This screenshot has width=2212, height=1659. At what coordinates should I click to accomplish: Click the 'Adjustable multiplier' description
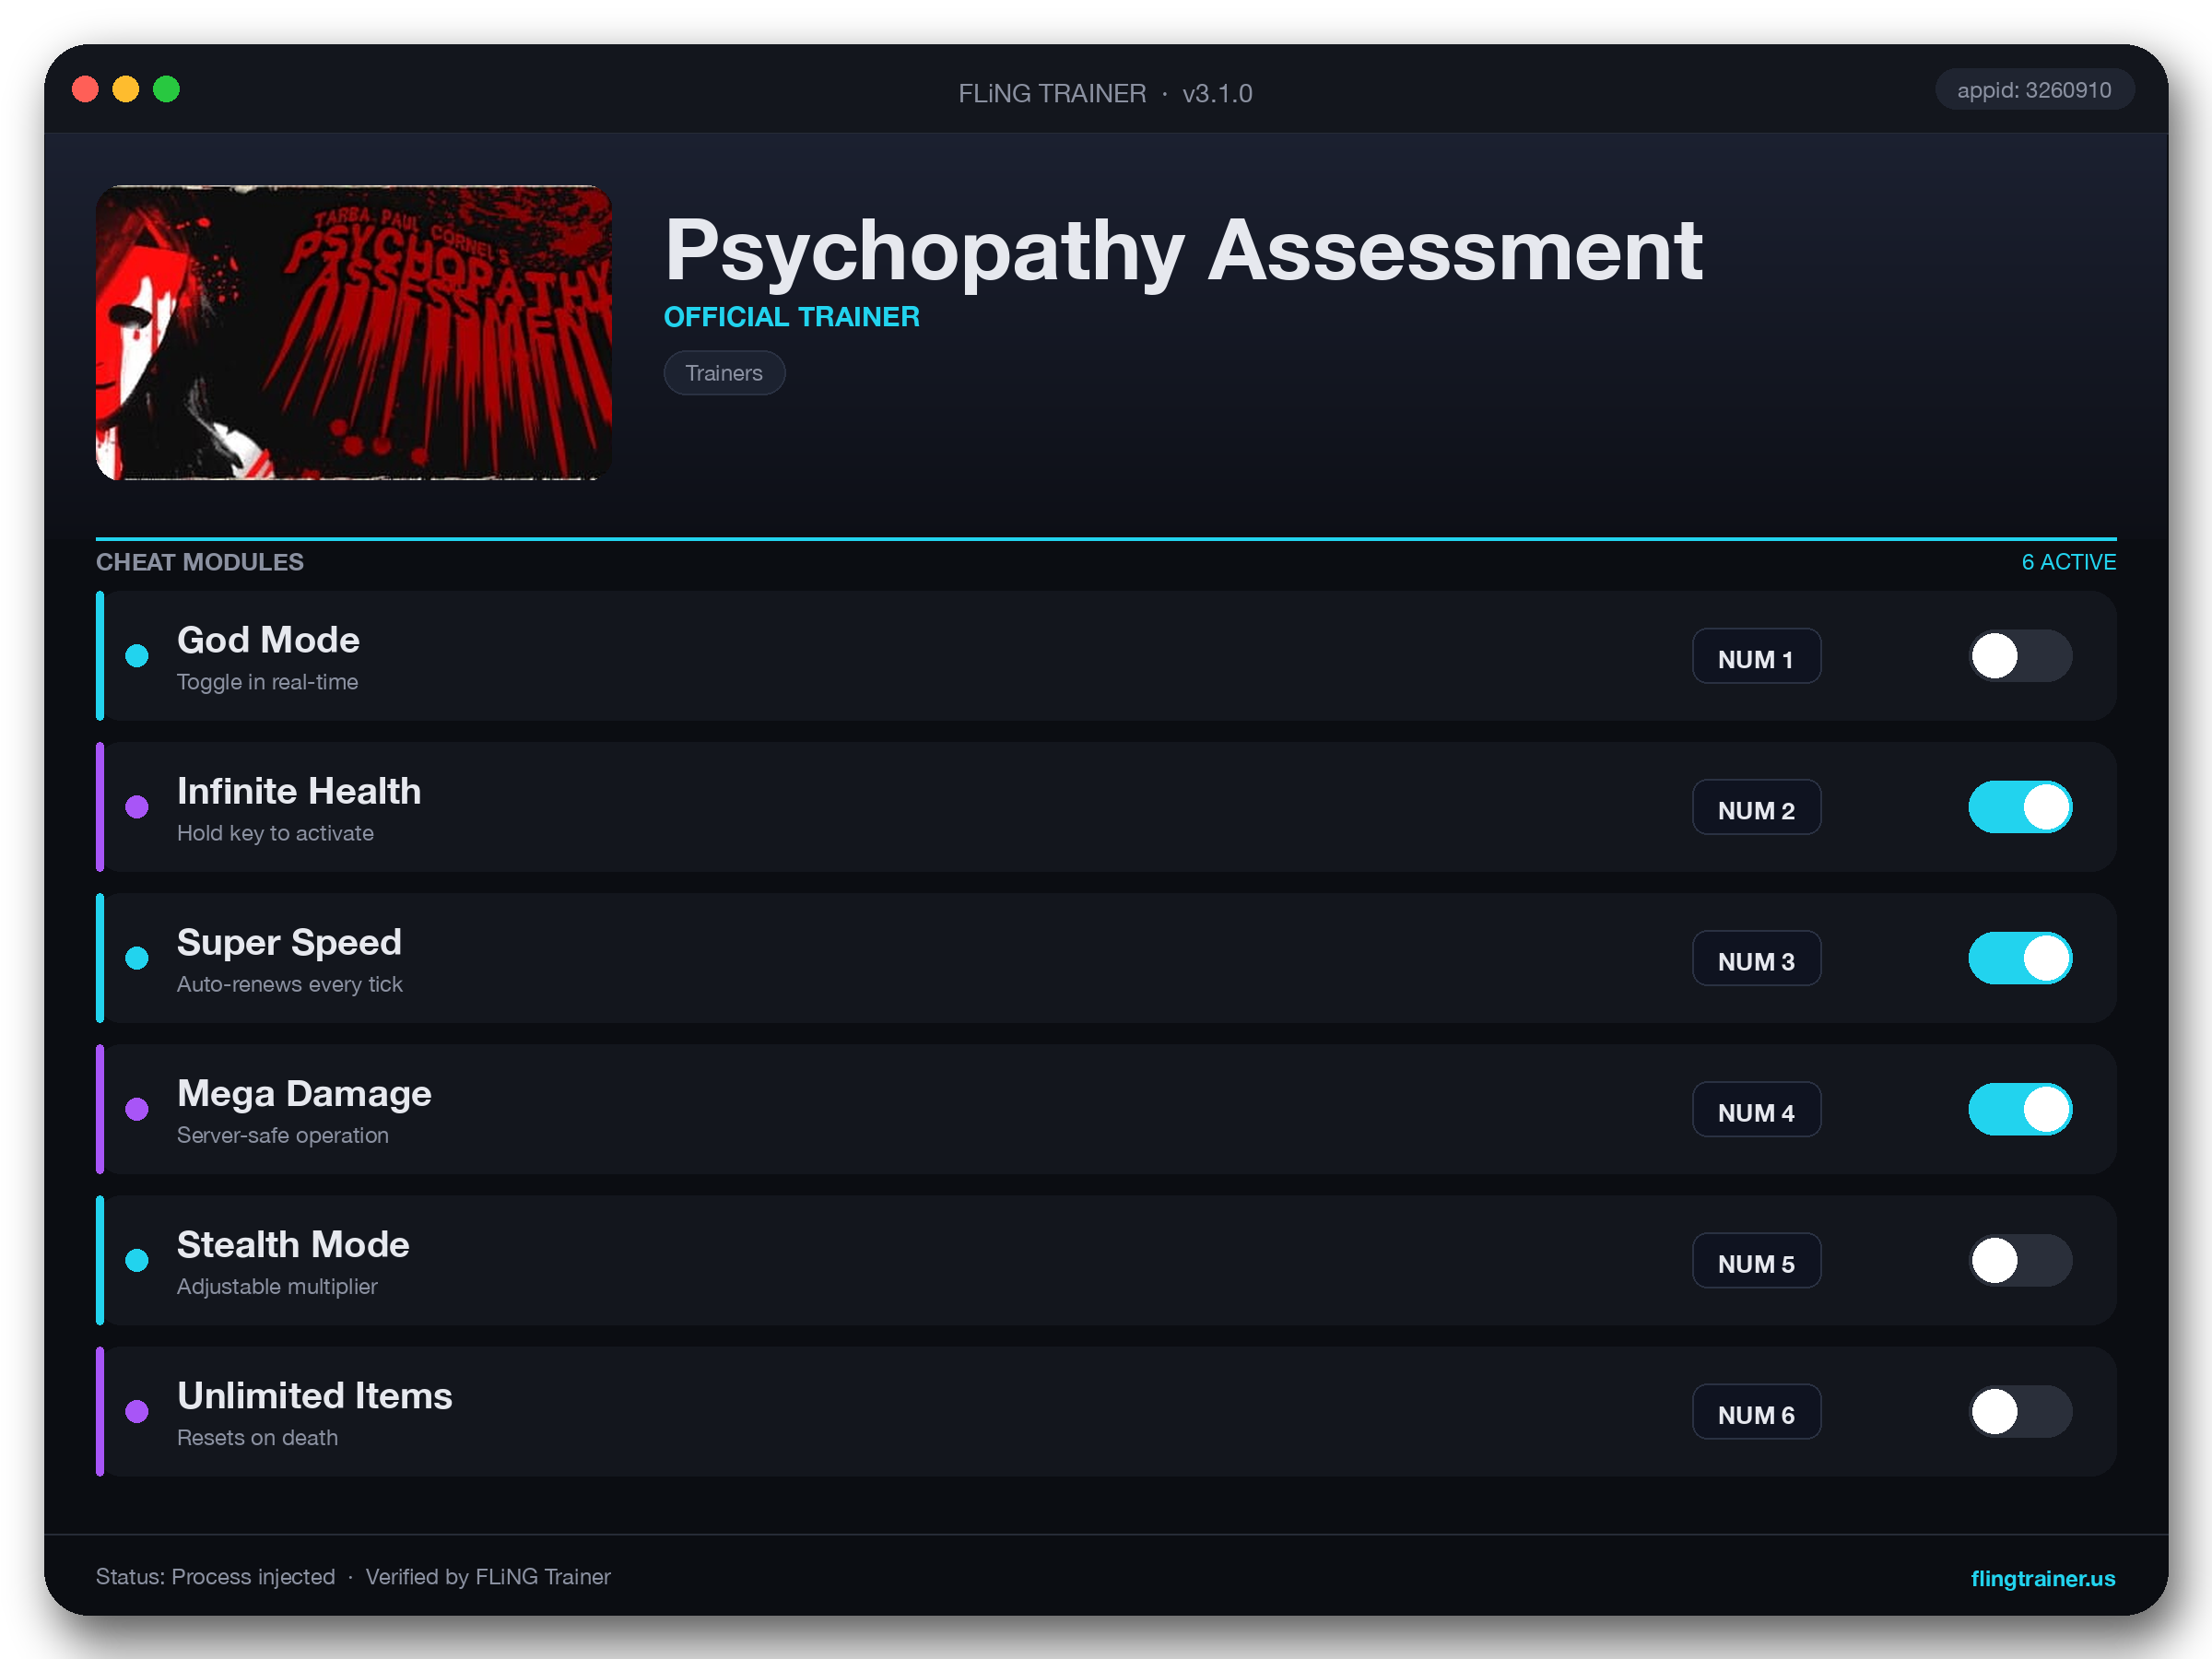(x=277, y=1286)
